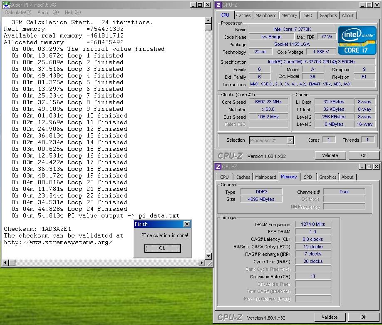Click the Max TDP value 77 W

[327, 37]
